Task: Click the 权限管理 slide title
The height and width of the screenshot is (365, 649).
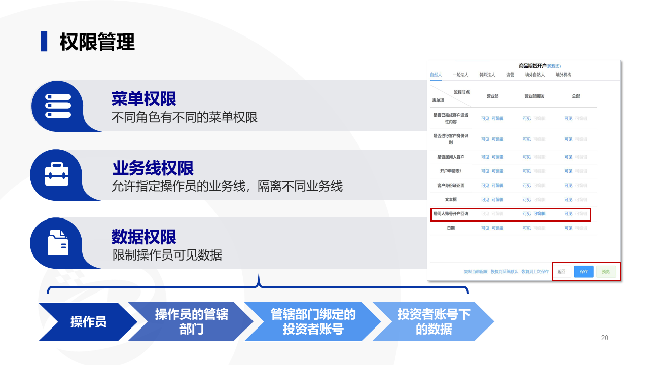Action: pos(97,42)
